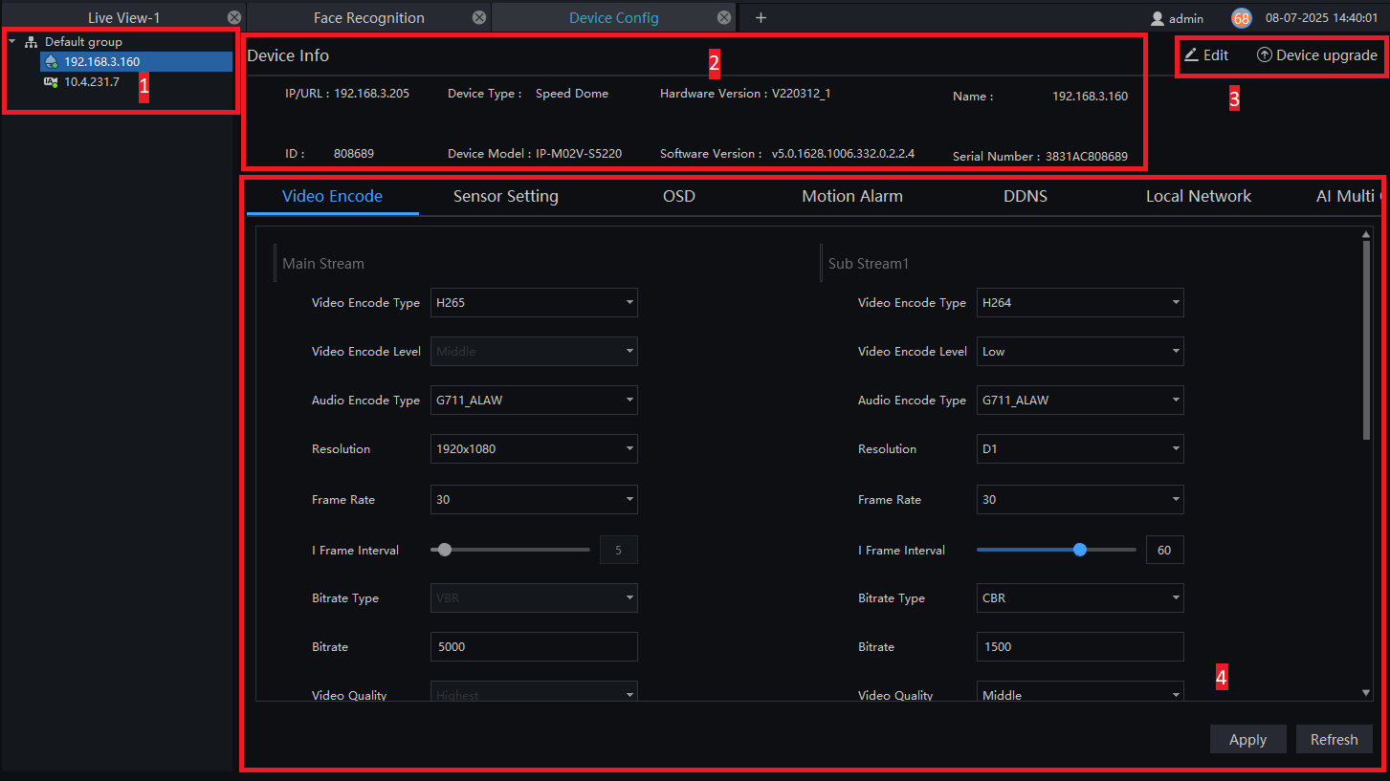Open Sub Stream1 Bitrate Type dropdown
This screenshot has width=1390, height=781.
(1080, 598)
